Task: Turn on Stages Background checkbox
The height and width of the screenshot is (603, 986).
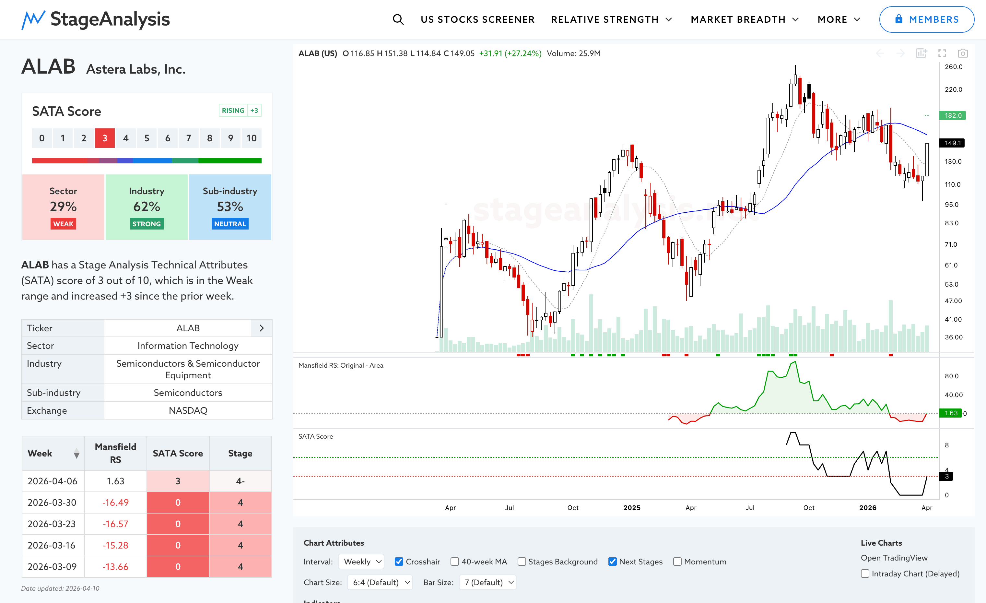Action: pyautogui.click(x=522, y=562)
